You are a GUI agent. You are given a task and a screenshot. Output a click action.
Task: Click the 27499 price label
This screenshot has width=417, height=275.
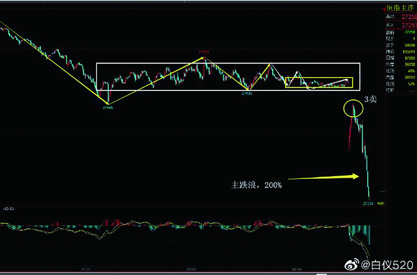(247, 93)
